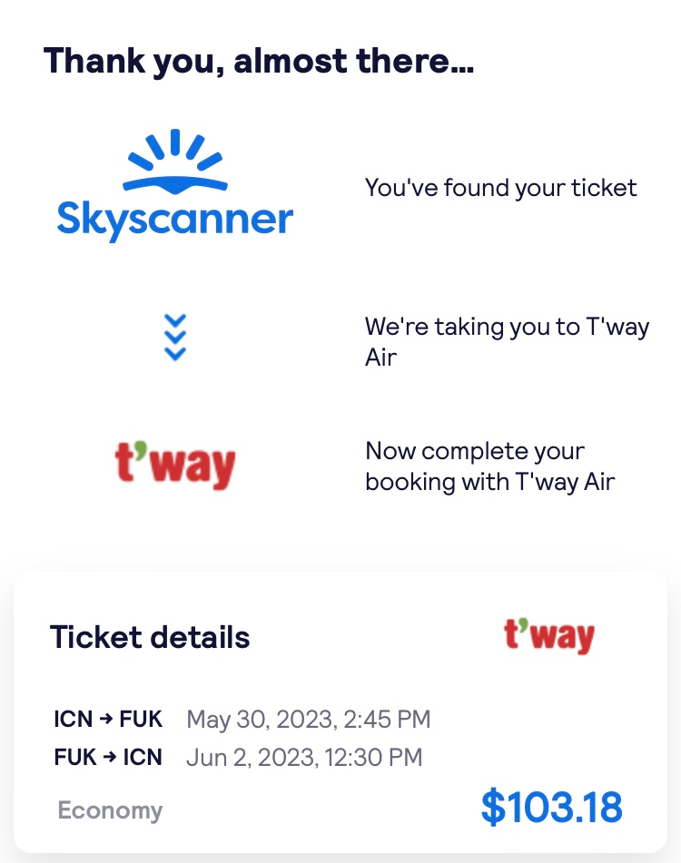Image resolution: width=681 pixels, height=863 pixels.
Task: Click the Jun 2, 2023, 12:30 PM return time
Action: coord(304,758)
